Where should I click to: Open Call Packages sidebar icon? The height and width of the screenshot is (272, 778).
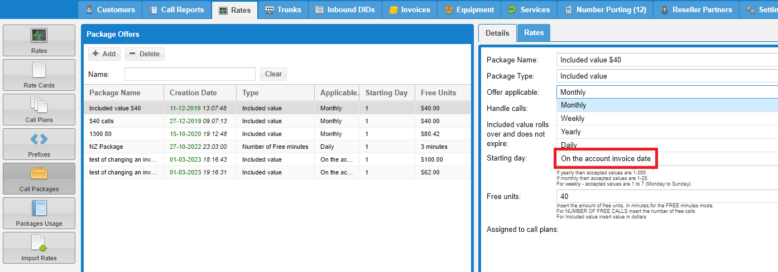click(x=39, y=178)
